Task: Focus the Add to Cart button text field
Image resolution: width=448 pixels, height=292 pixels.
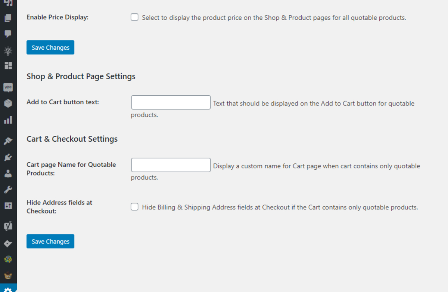Action: [x=171, y=102]
